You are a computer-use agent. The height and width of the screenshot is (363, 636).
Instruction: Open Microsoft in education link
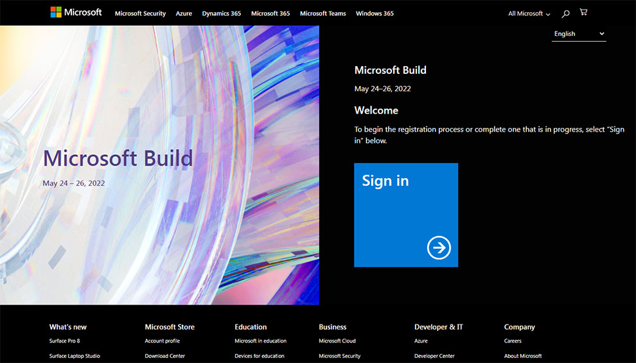pos(260,341)
